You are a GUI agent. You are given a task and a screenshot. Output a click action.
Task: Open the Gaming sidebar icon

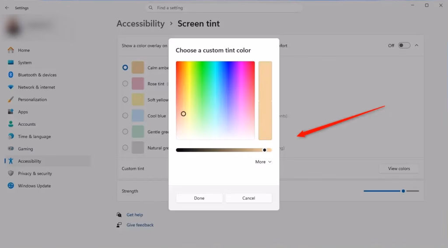pos(10,149)
